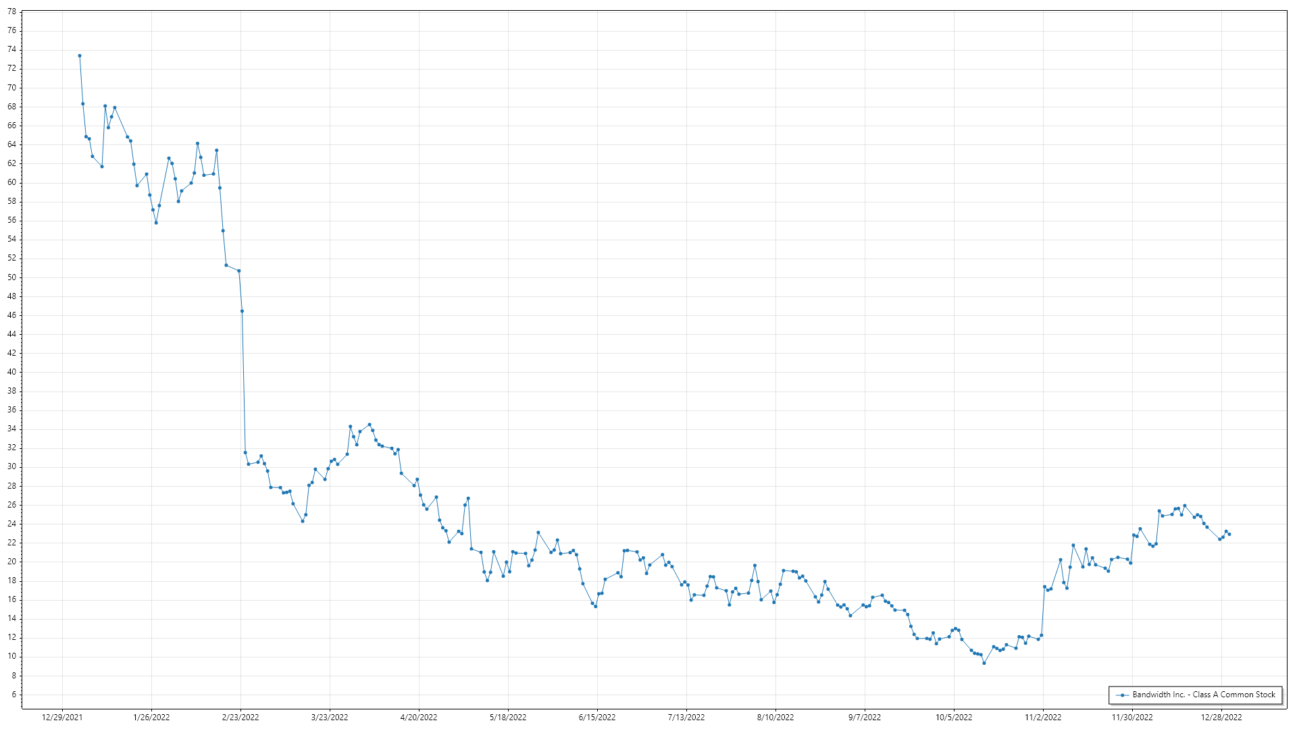Click the 6/15/2022 x-axis date label
Viewport: 1297px width, 729px height.
point(597,718)
